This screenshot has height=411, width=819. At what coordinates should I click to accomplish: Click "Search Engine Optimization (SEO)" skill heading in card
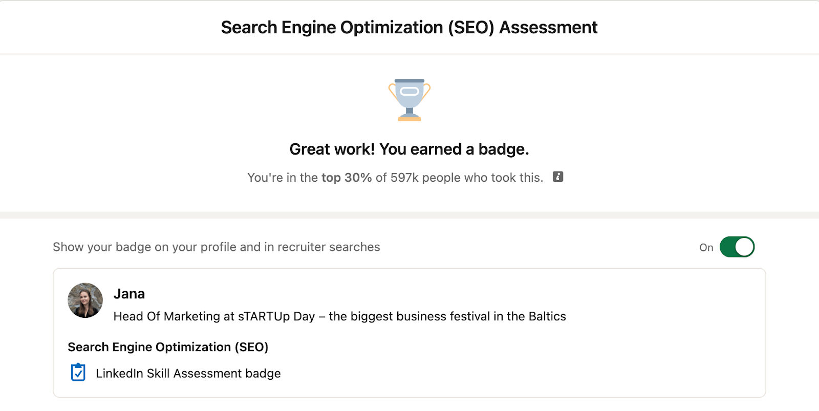168,347
